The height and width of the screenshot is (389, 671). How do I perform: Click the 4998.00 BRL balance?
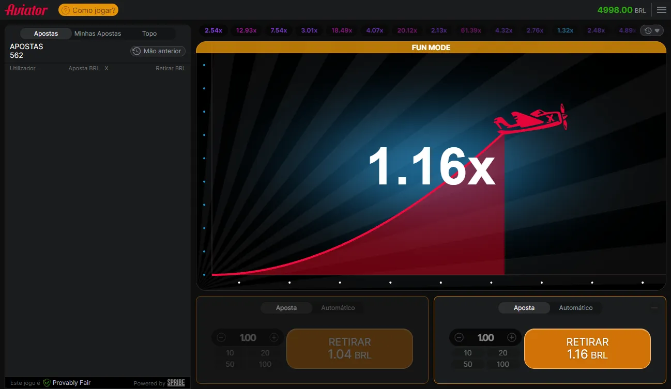622,10
